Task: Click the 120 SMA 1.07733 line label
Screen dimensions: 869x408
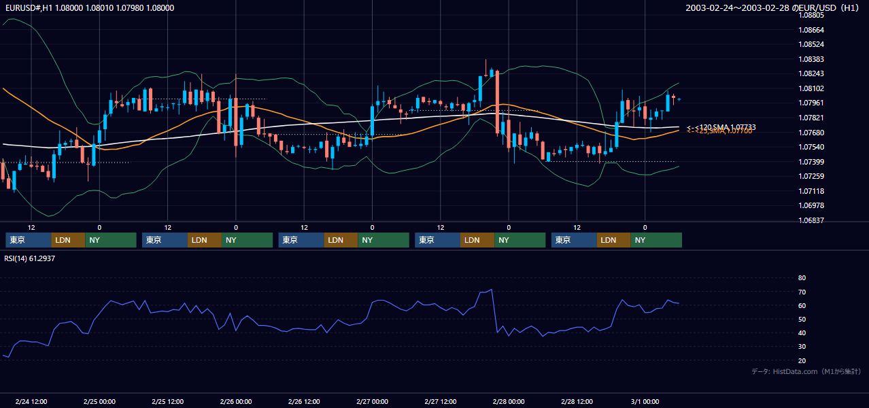Action: click(721, 127)
